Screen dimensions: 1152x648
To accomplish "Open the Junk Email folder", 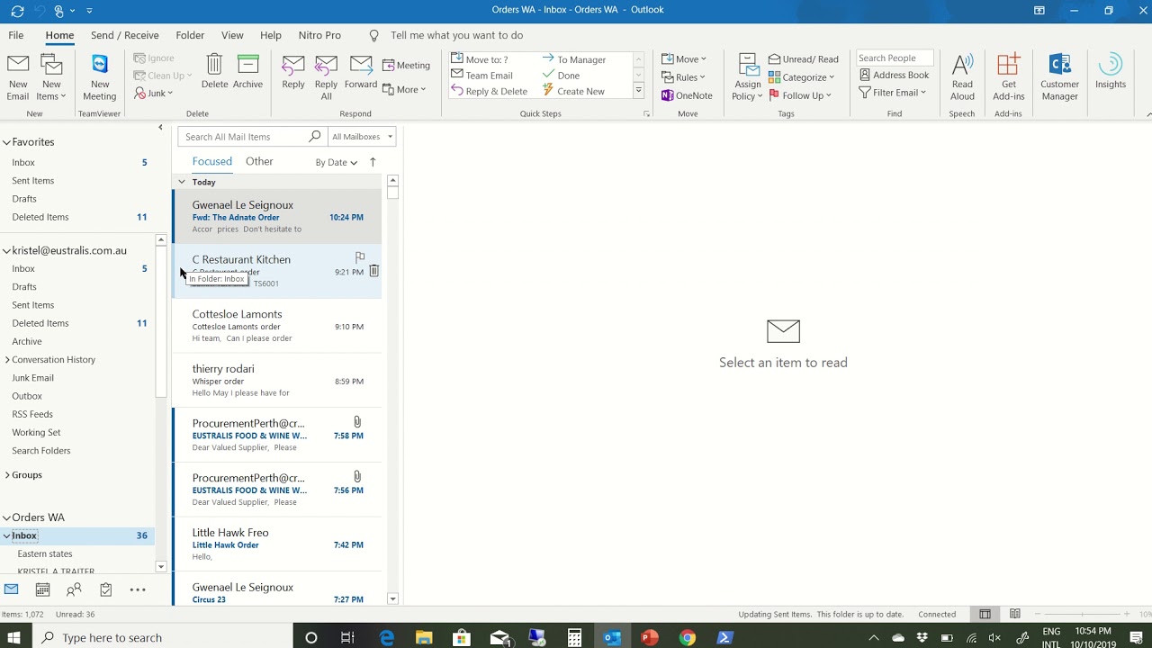I will (x=32, y=378).
